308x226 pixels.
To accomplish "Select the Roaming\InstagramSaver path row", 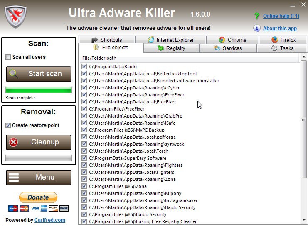I will [x=143, y=200].
